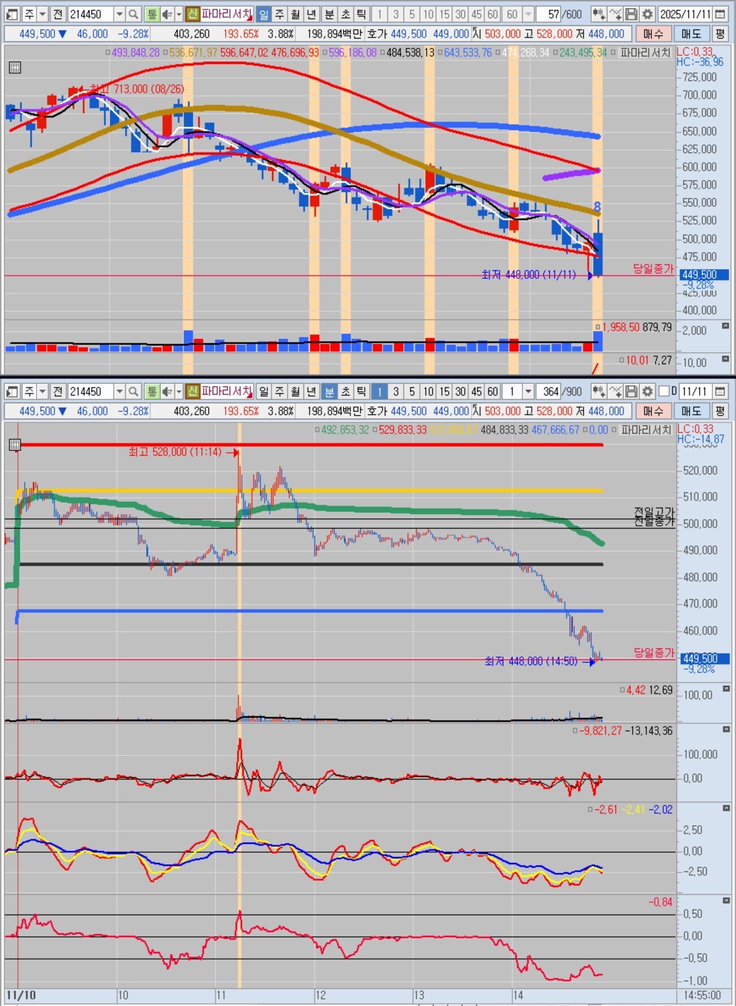Click the 신 badge icon in the daily chart toolbar
This screenshot has height=1006, width=736.
193,14
